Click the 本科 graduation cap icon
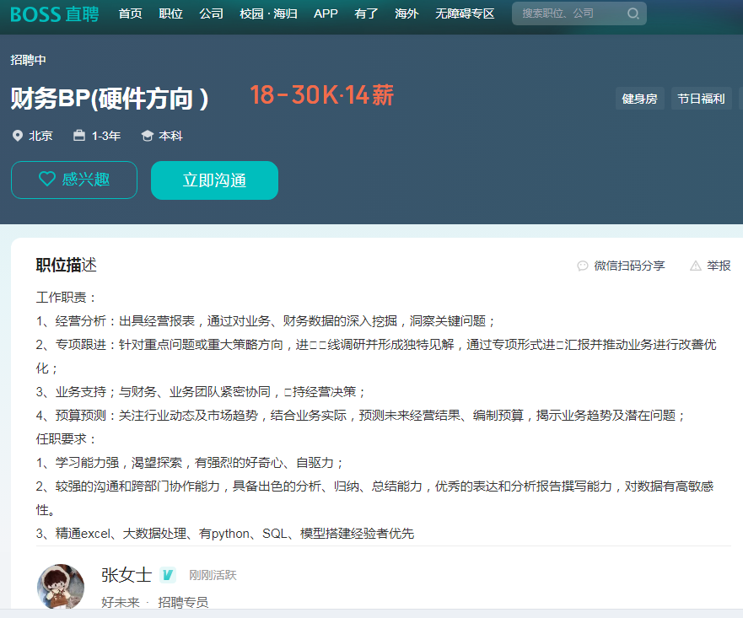 coord(148,136)
